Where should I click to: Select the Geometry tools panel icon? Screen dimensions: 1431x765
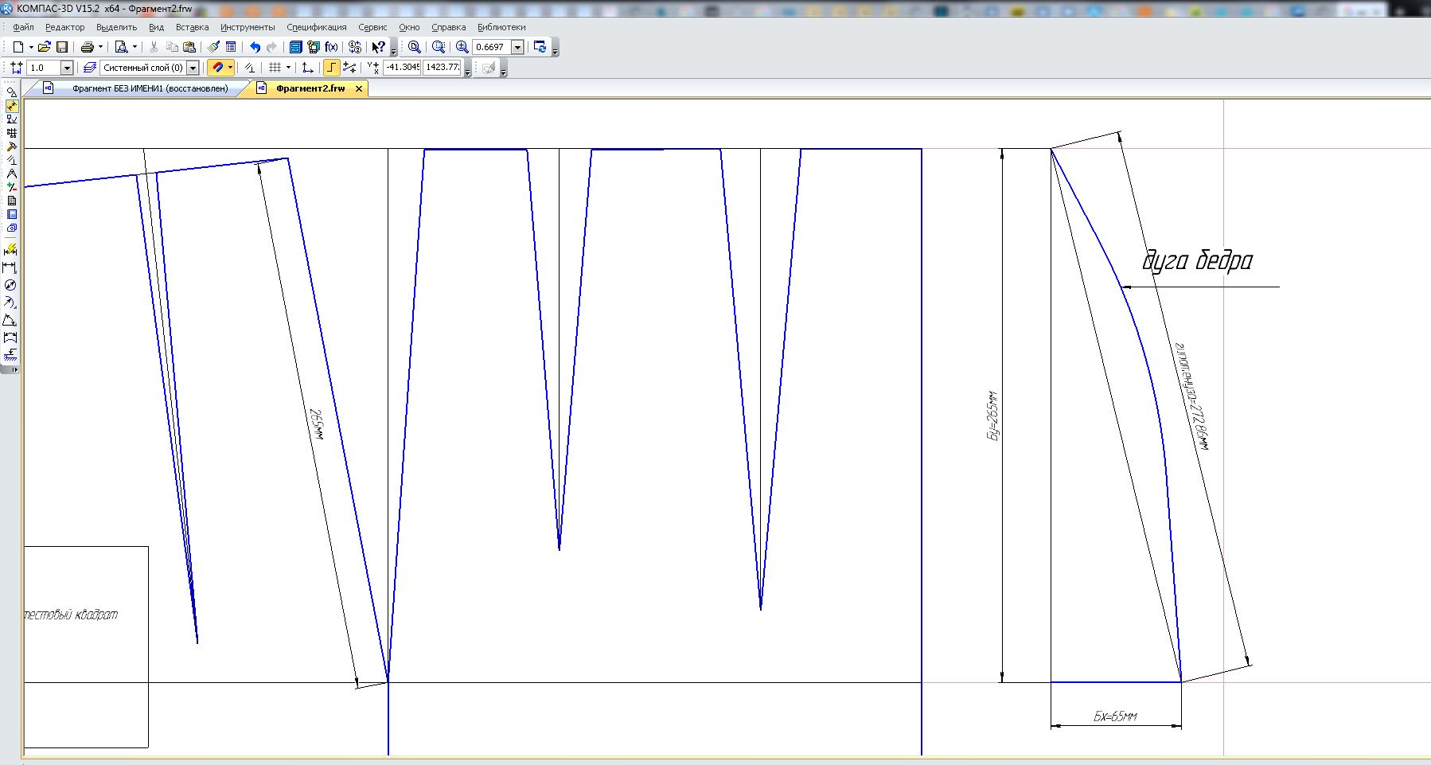coord(11,92)
